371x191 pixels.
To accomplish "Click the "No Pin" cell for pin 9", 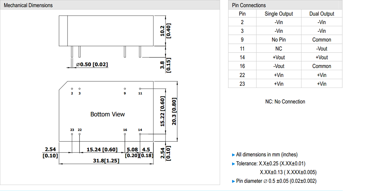I will pos(279,40).
